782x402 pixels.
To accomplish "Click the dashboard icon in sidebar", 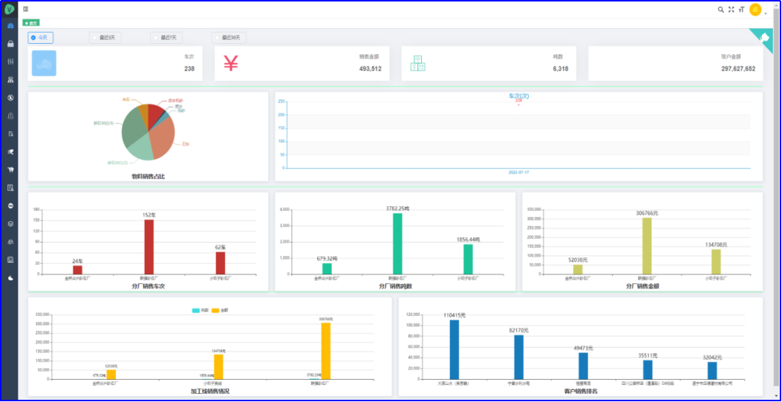I will (10, 26).
